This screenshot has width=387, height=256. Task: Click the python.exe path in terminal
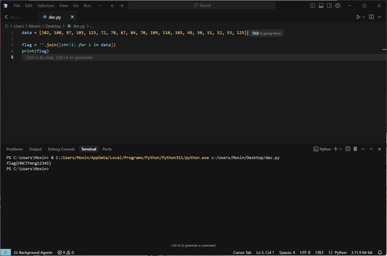point(132,158)
